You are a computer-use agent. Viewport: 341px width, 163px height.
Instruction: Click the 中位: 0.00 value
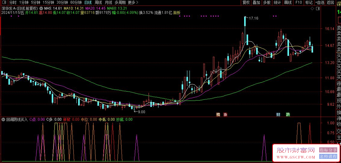pyautogui.click(x=89, y=119)
